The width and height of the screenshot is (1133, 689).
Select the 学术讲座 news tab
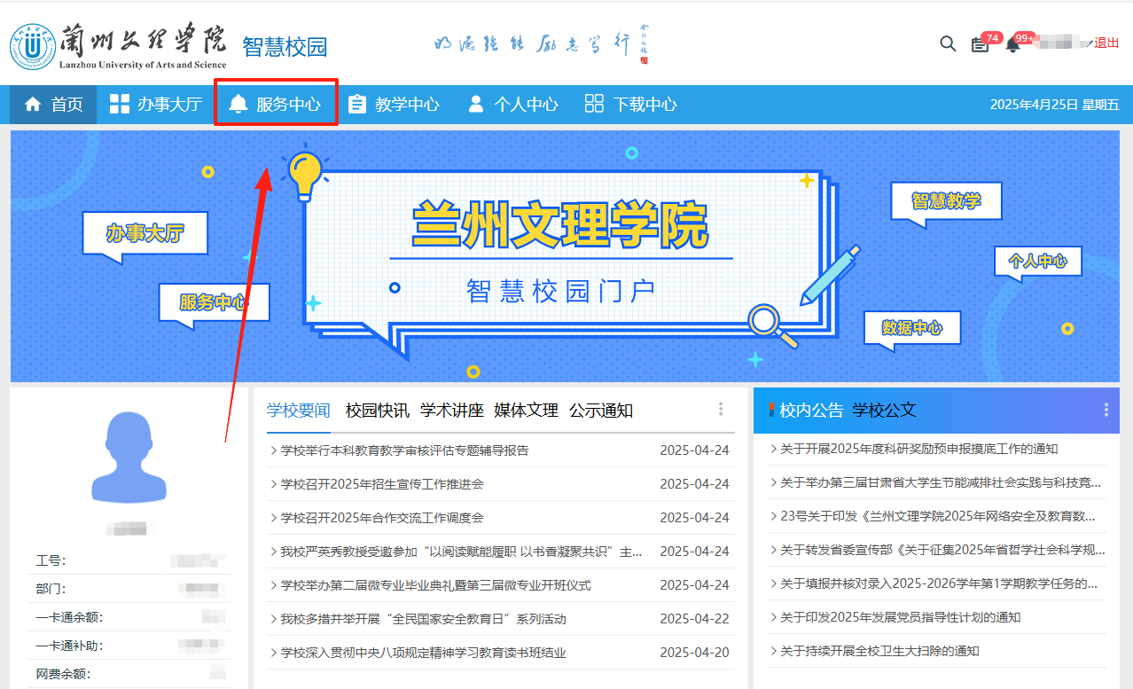click(452, 410)
